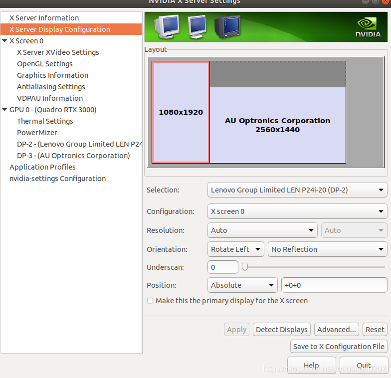Screen dimensions: 391x378
Task: Open the No Reflection dropdown
Action: pos(327,249)
